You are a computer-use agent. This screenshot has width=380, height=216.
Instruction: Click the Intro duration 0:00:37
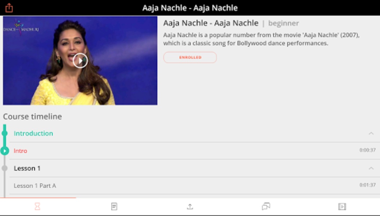point(367,150)
